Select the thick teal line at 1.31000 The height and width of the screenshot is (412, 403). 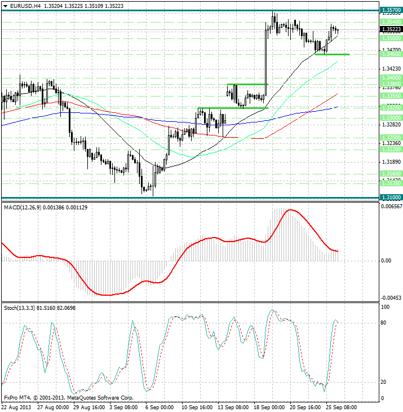point(190,198)
